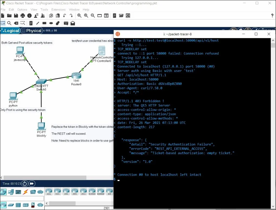Select the Place Note tool

tap(31, 23)
